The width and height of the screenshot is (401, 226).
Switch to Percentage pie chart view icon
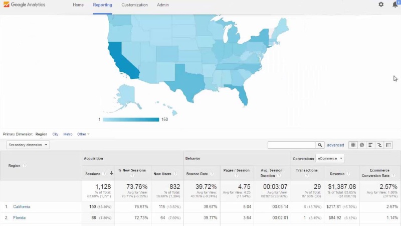coord(361,145)
